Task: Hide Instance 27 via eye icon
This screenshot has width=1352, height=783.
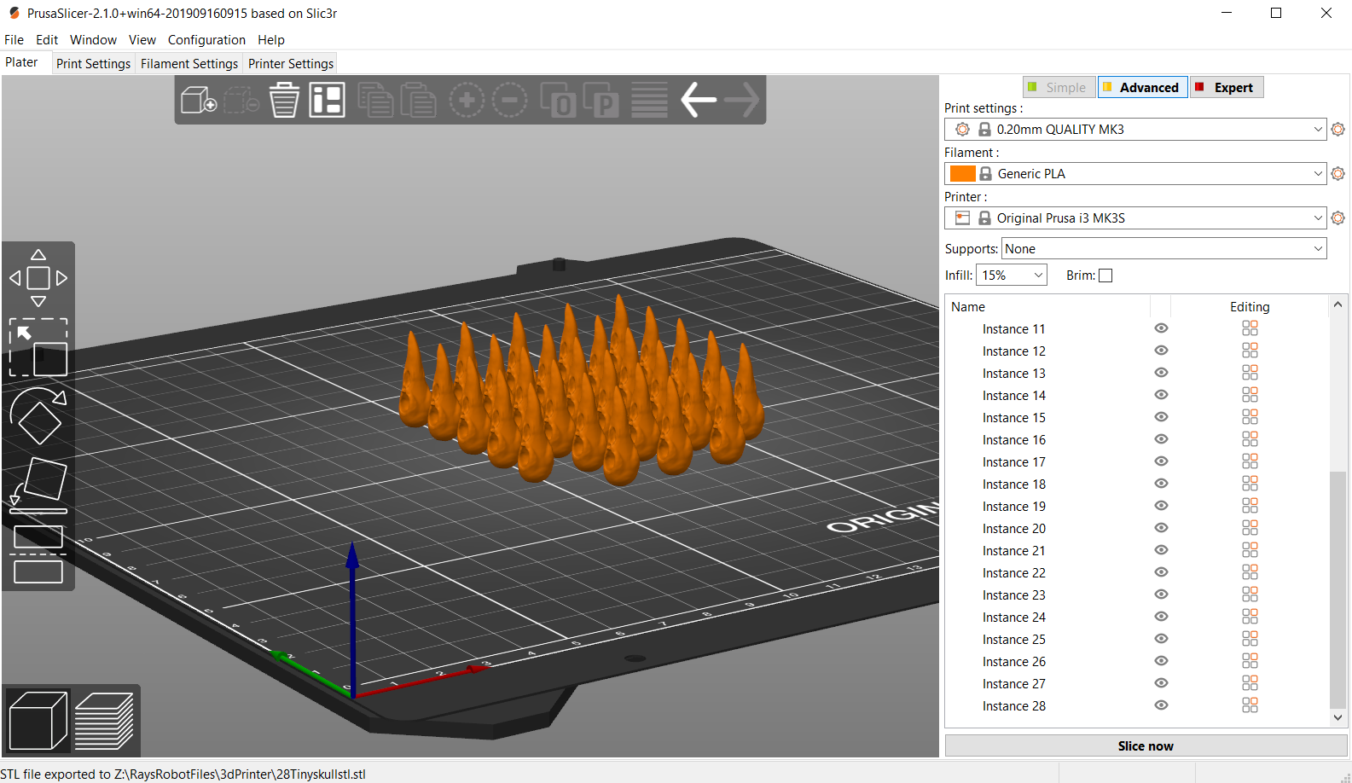Action: [1161, 683]
